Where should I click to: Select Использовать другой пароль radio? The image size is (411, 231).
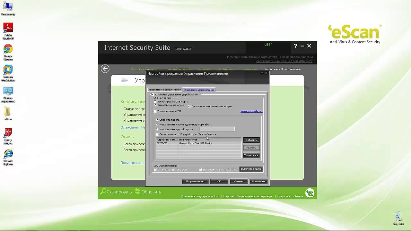157,129
